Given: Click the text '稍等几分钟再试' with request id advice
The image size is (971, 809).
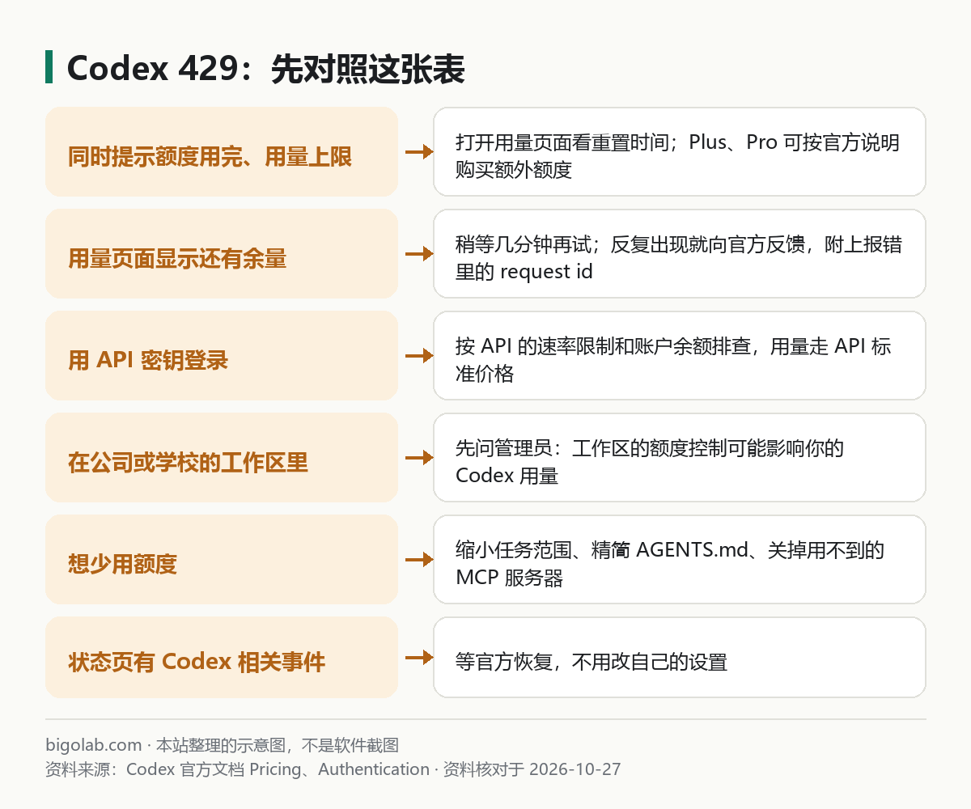Looking at the screenshot, I should pos(524,245).
